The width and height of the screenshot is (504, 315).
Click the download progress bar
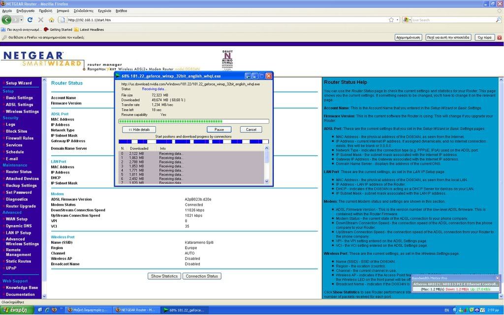point(194,121)
